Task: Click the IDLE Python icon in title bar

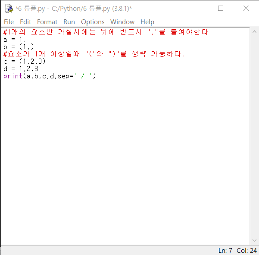Action: point(9,8)
